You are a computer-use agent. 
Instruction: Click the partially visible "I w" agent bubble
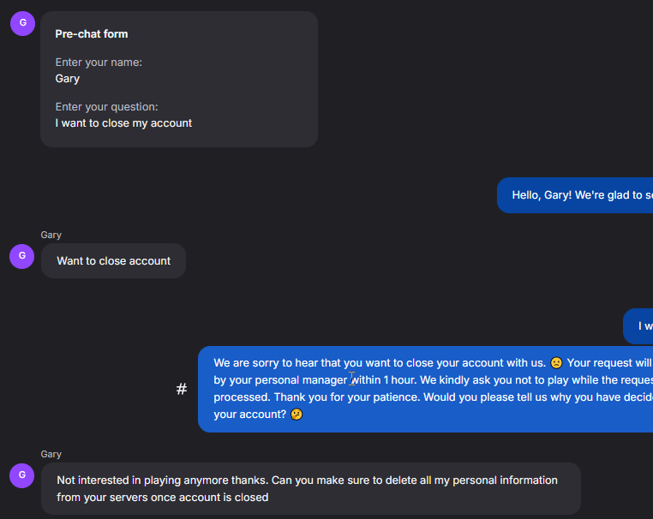(639, 326)
